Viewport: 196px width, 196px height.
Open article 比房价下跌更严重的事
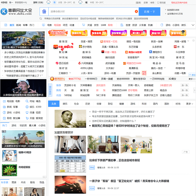pyautogui.click(x=115, y=160)
